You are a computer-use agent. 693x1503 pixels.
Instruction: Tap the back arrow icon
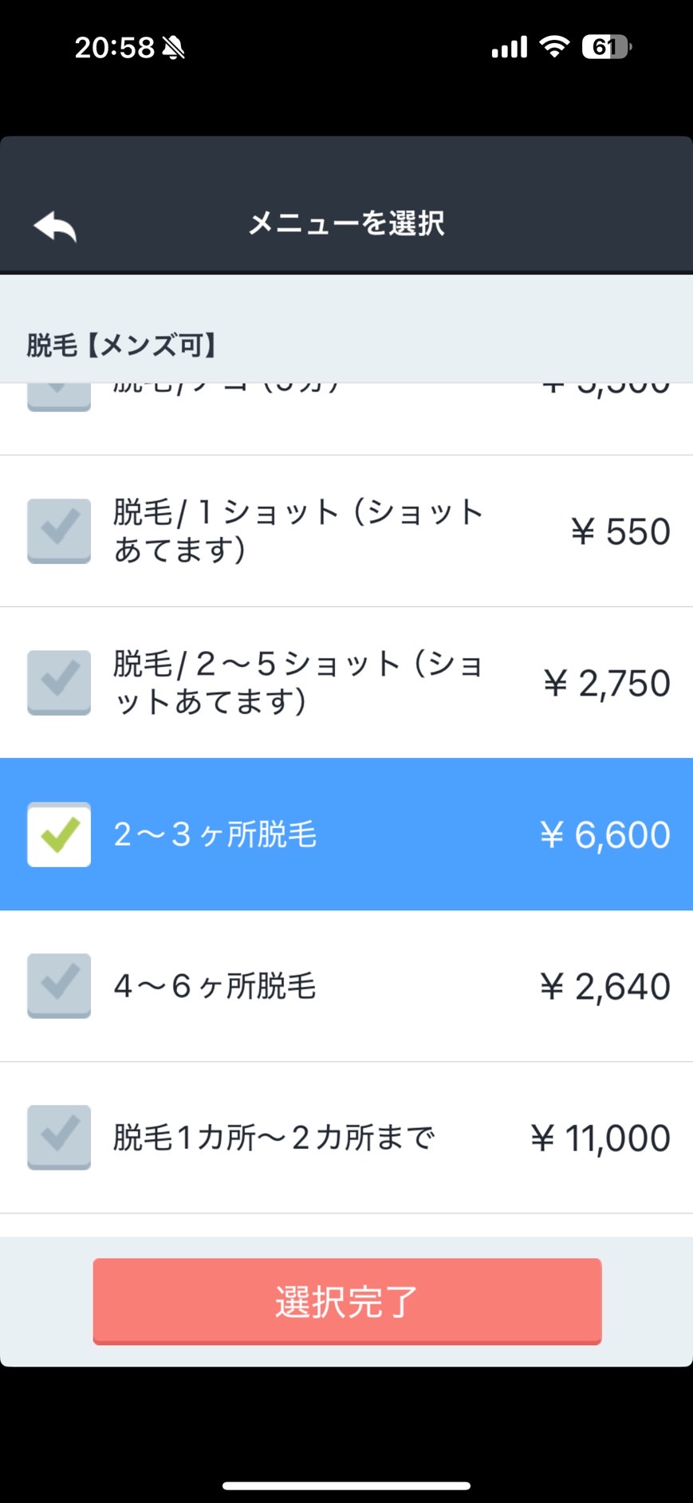[x=55, y=227]
